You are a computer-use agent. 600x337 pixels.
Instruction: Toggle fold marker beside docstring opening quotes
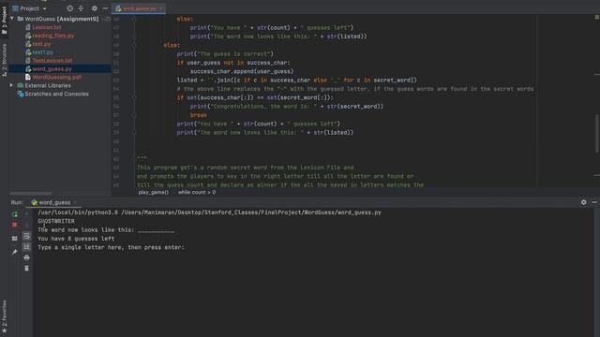click(x=134, y=158)
